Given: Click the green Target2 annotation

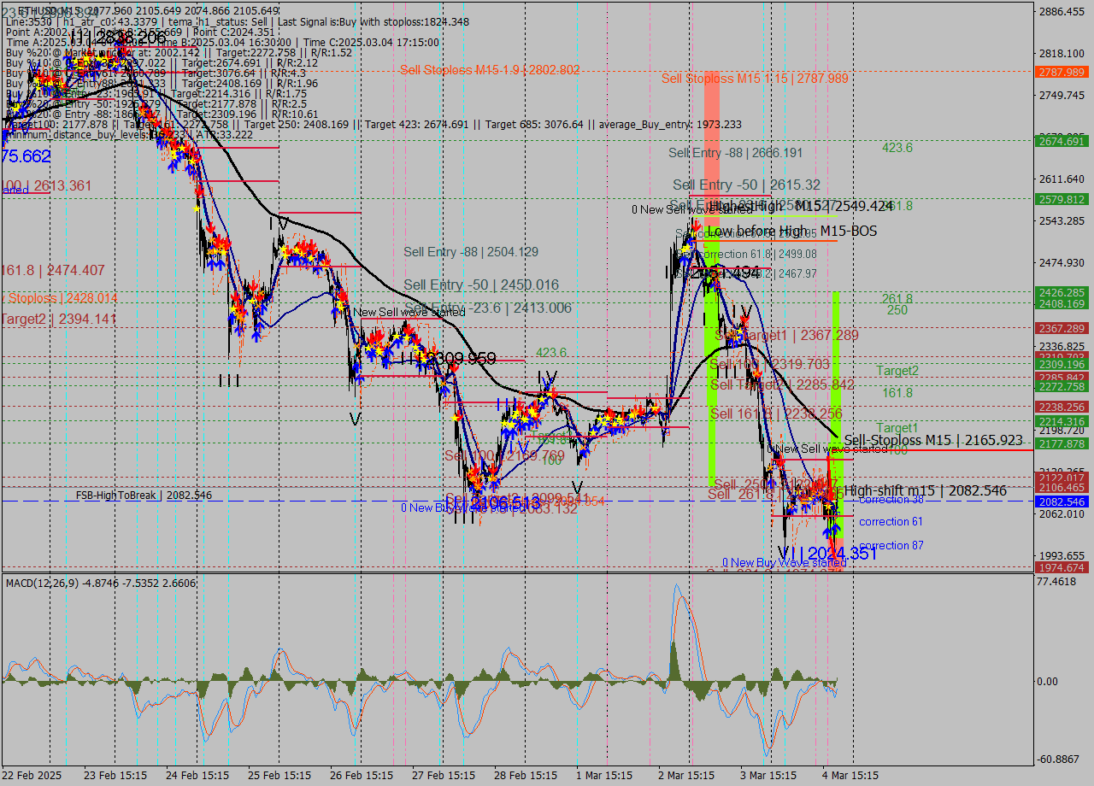Looking at the screenshot, I should [x=897, y=371].
